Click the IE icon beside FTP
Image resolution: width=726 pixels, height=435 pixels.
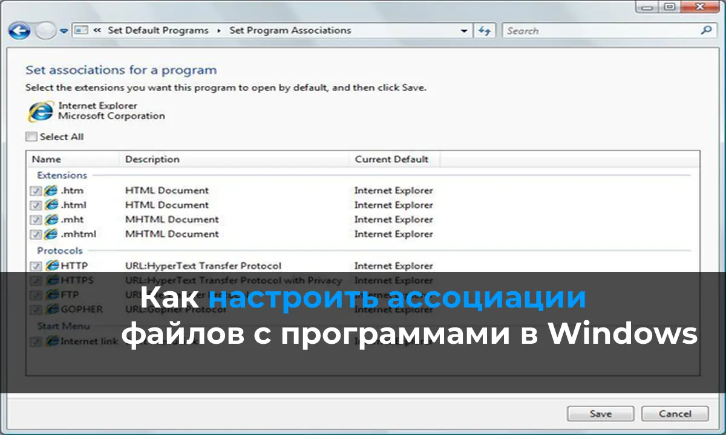53,294
